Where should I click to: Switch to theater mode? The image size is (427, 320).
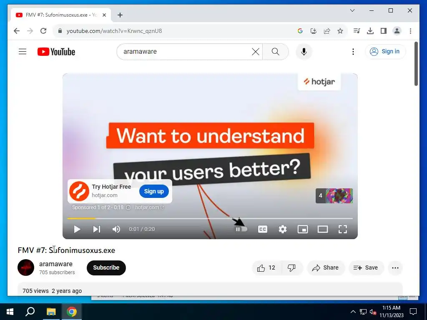(323, 229)
